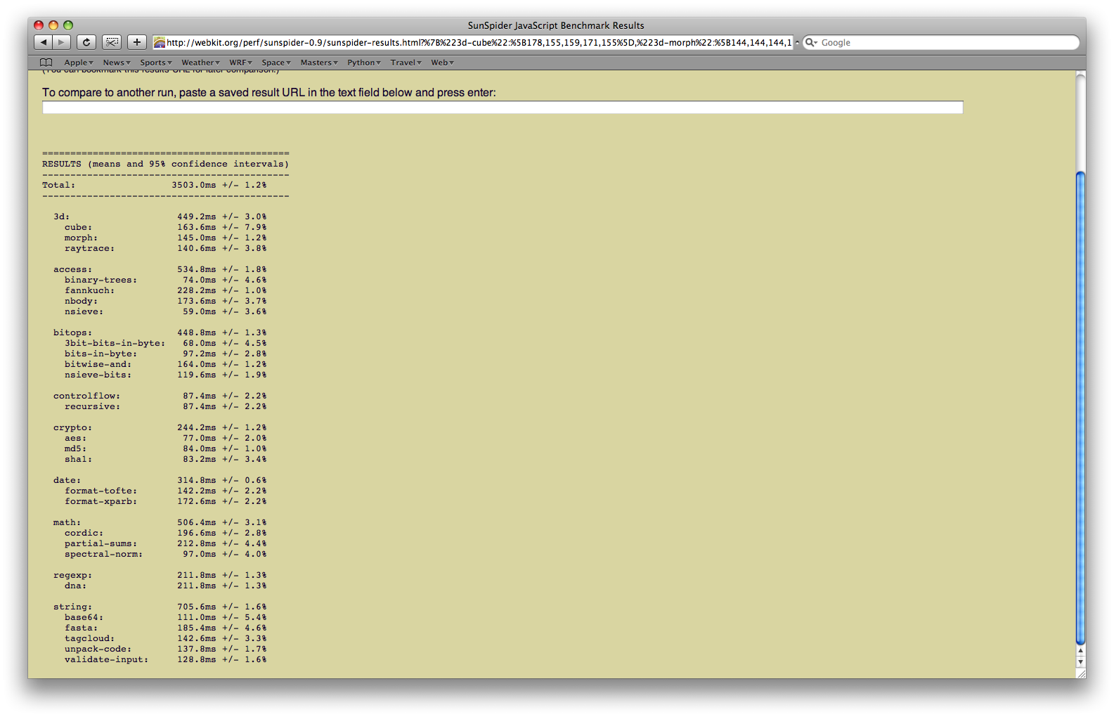Screen dimensions: 1114x717
Task: Click the recursive result line
Action: tap(166, 407)
